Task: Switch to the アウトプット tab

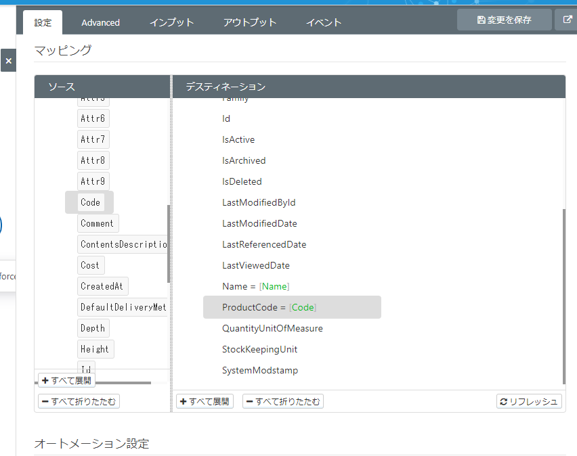Action: pos(249,22)
